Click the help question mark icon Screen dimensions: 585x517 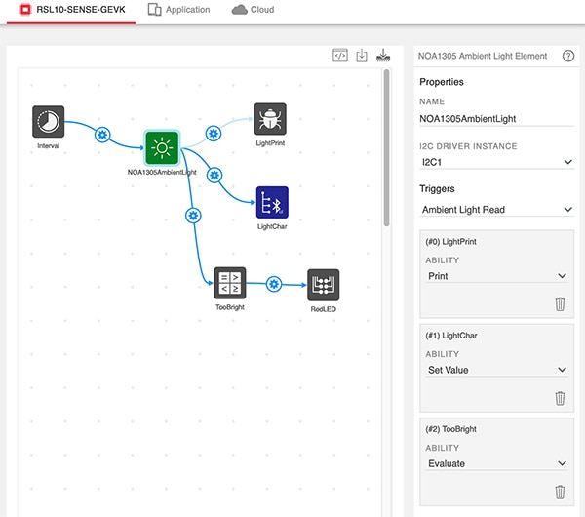click(x=568, y=56)
